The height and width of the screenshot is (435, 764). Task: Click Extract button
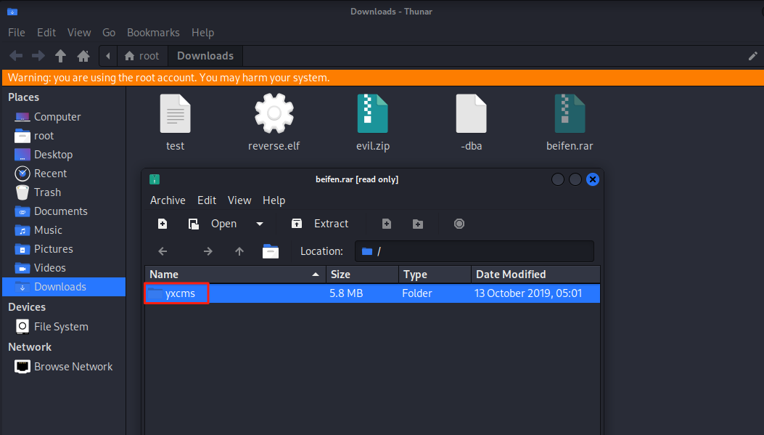click(x=320, y=224)
